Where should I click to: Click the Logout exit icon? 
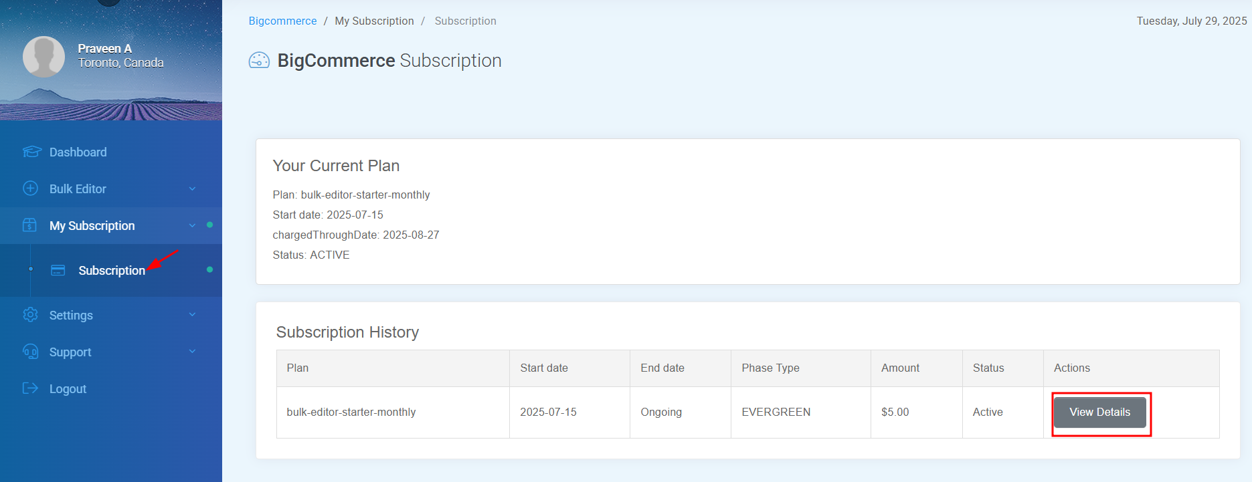[30, 388]
